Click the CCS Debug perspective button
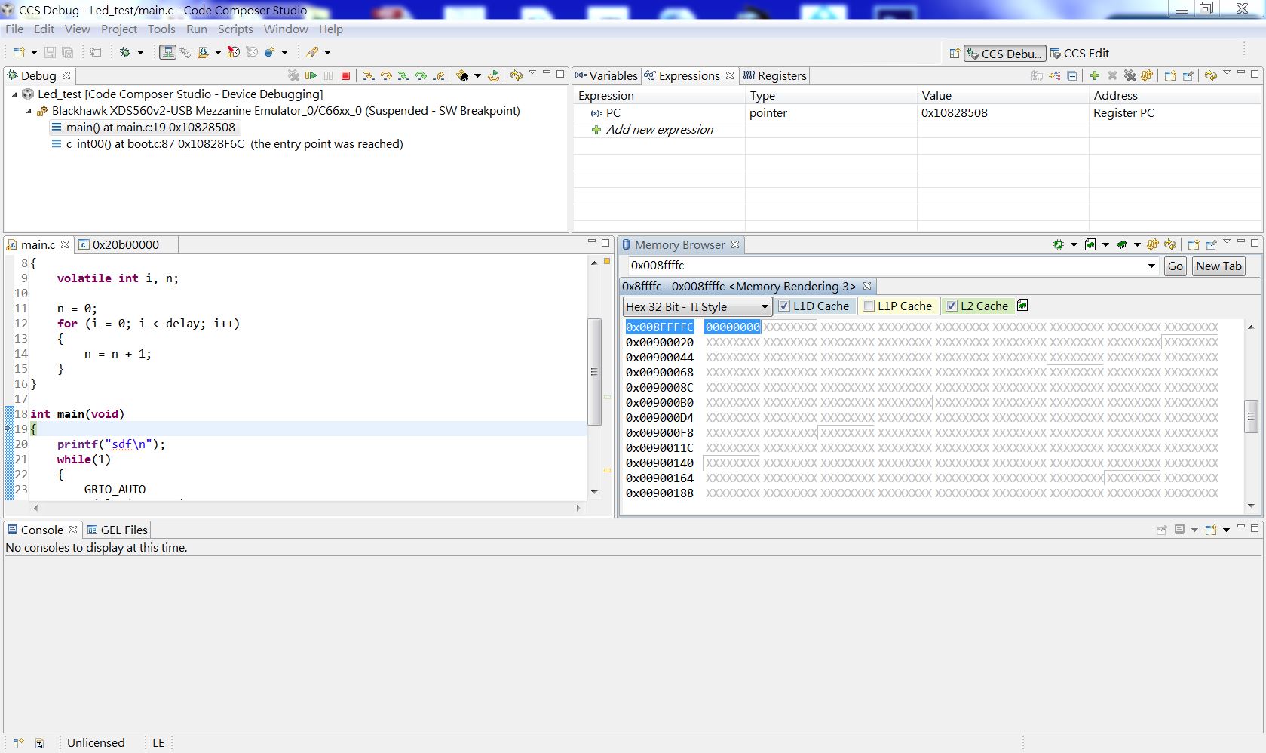Screen dimensions: 1266x753 (1004, 54)
